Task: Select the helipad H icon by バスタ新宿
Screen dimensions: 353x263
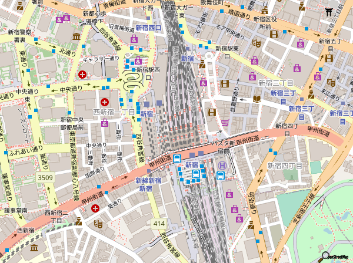Action: 222,166
